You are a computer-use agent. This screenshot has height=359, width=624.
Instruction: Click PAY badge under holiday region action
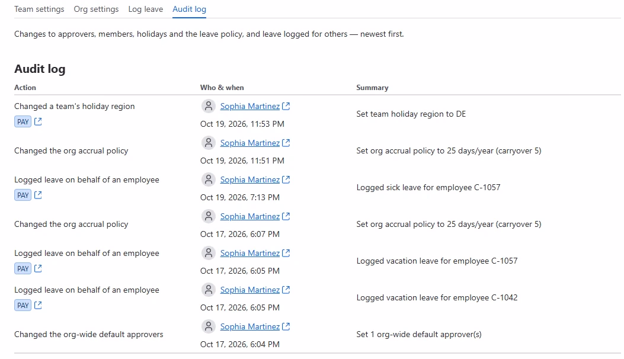click(23, 122)
